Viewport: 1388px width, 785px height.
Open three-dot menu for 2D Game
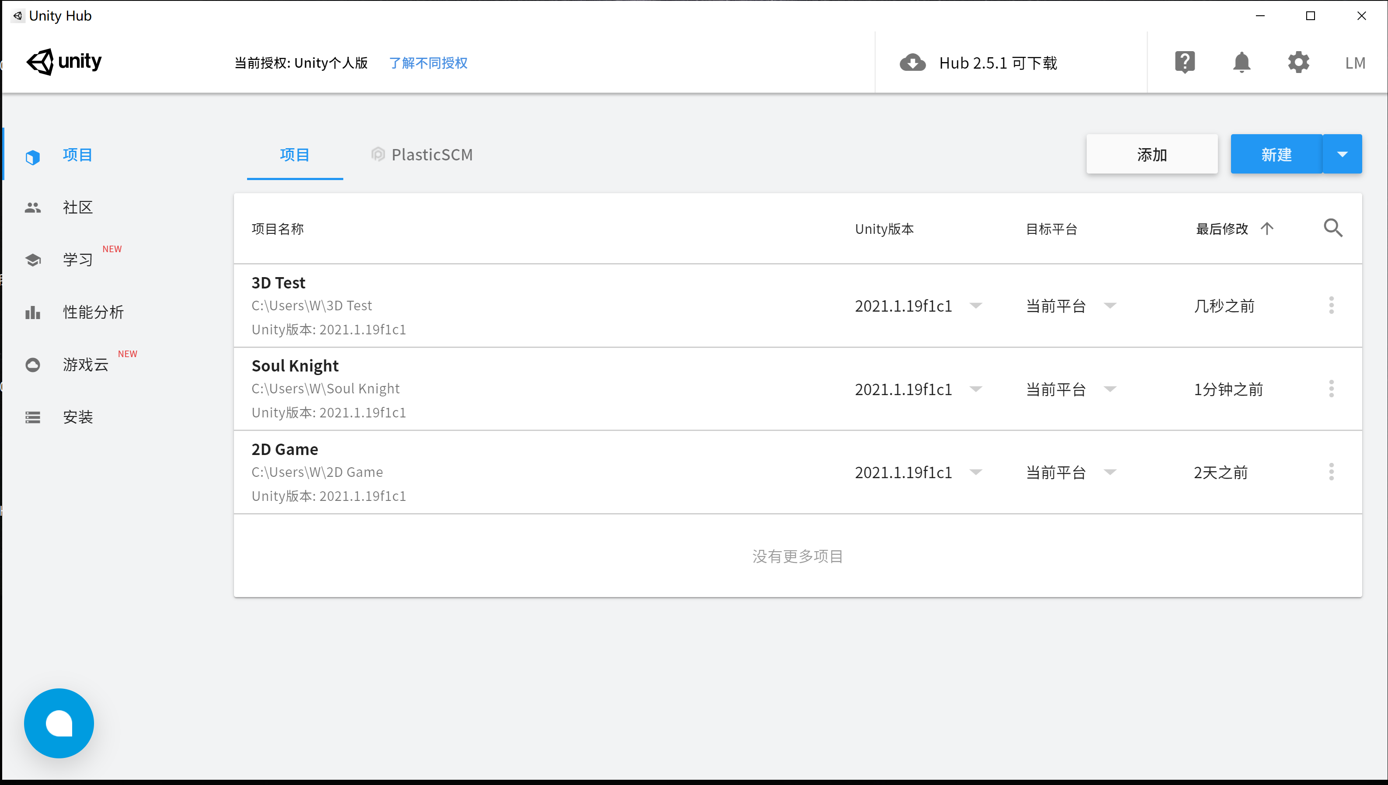click(x=1332, y=472)
